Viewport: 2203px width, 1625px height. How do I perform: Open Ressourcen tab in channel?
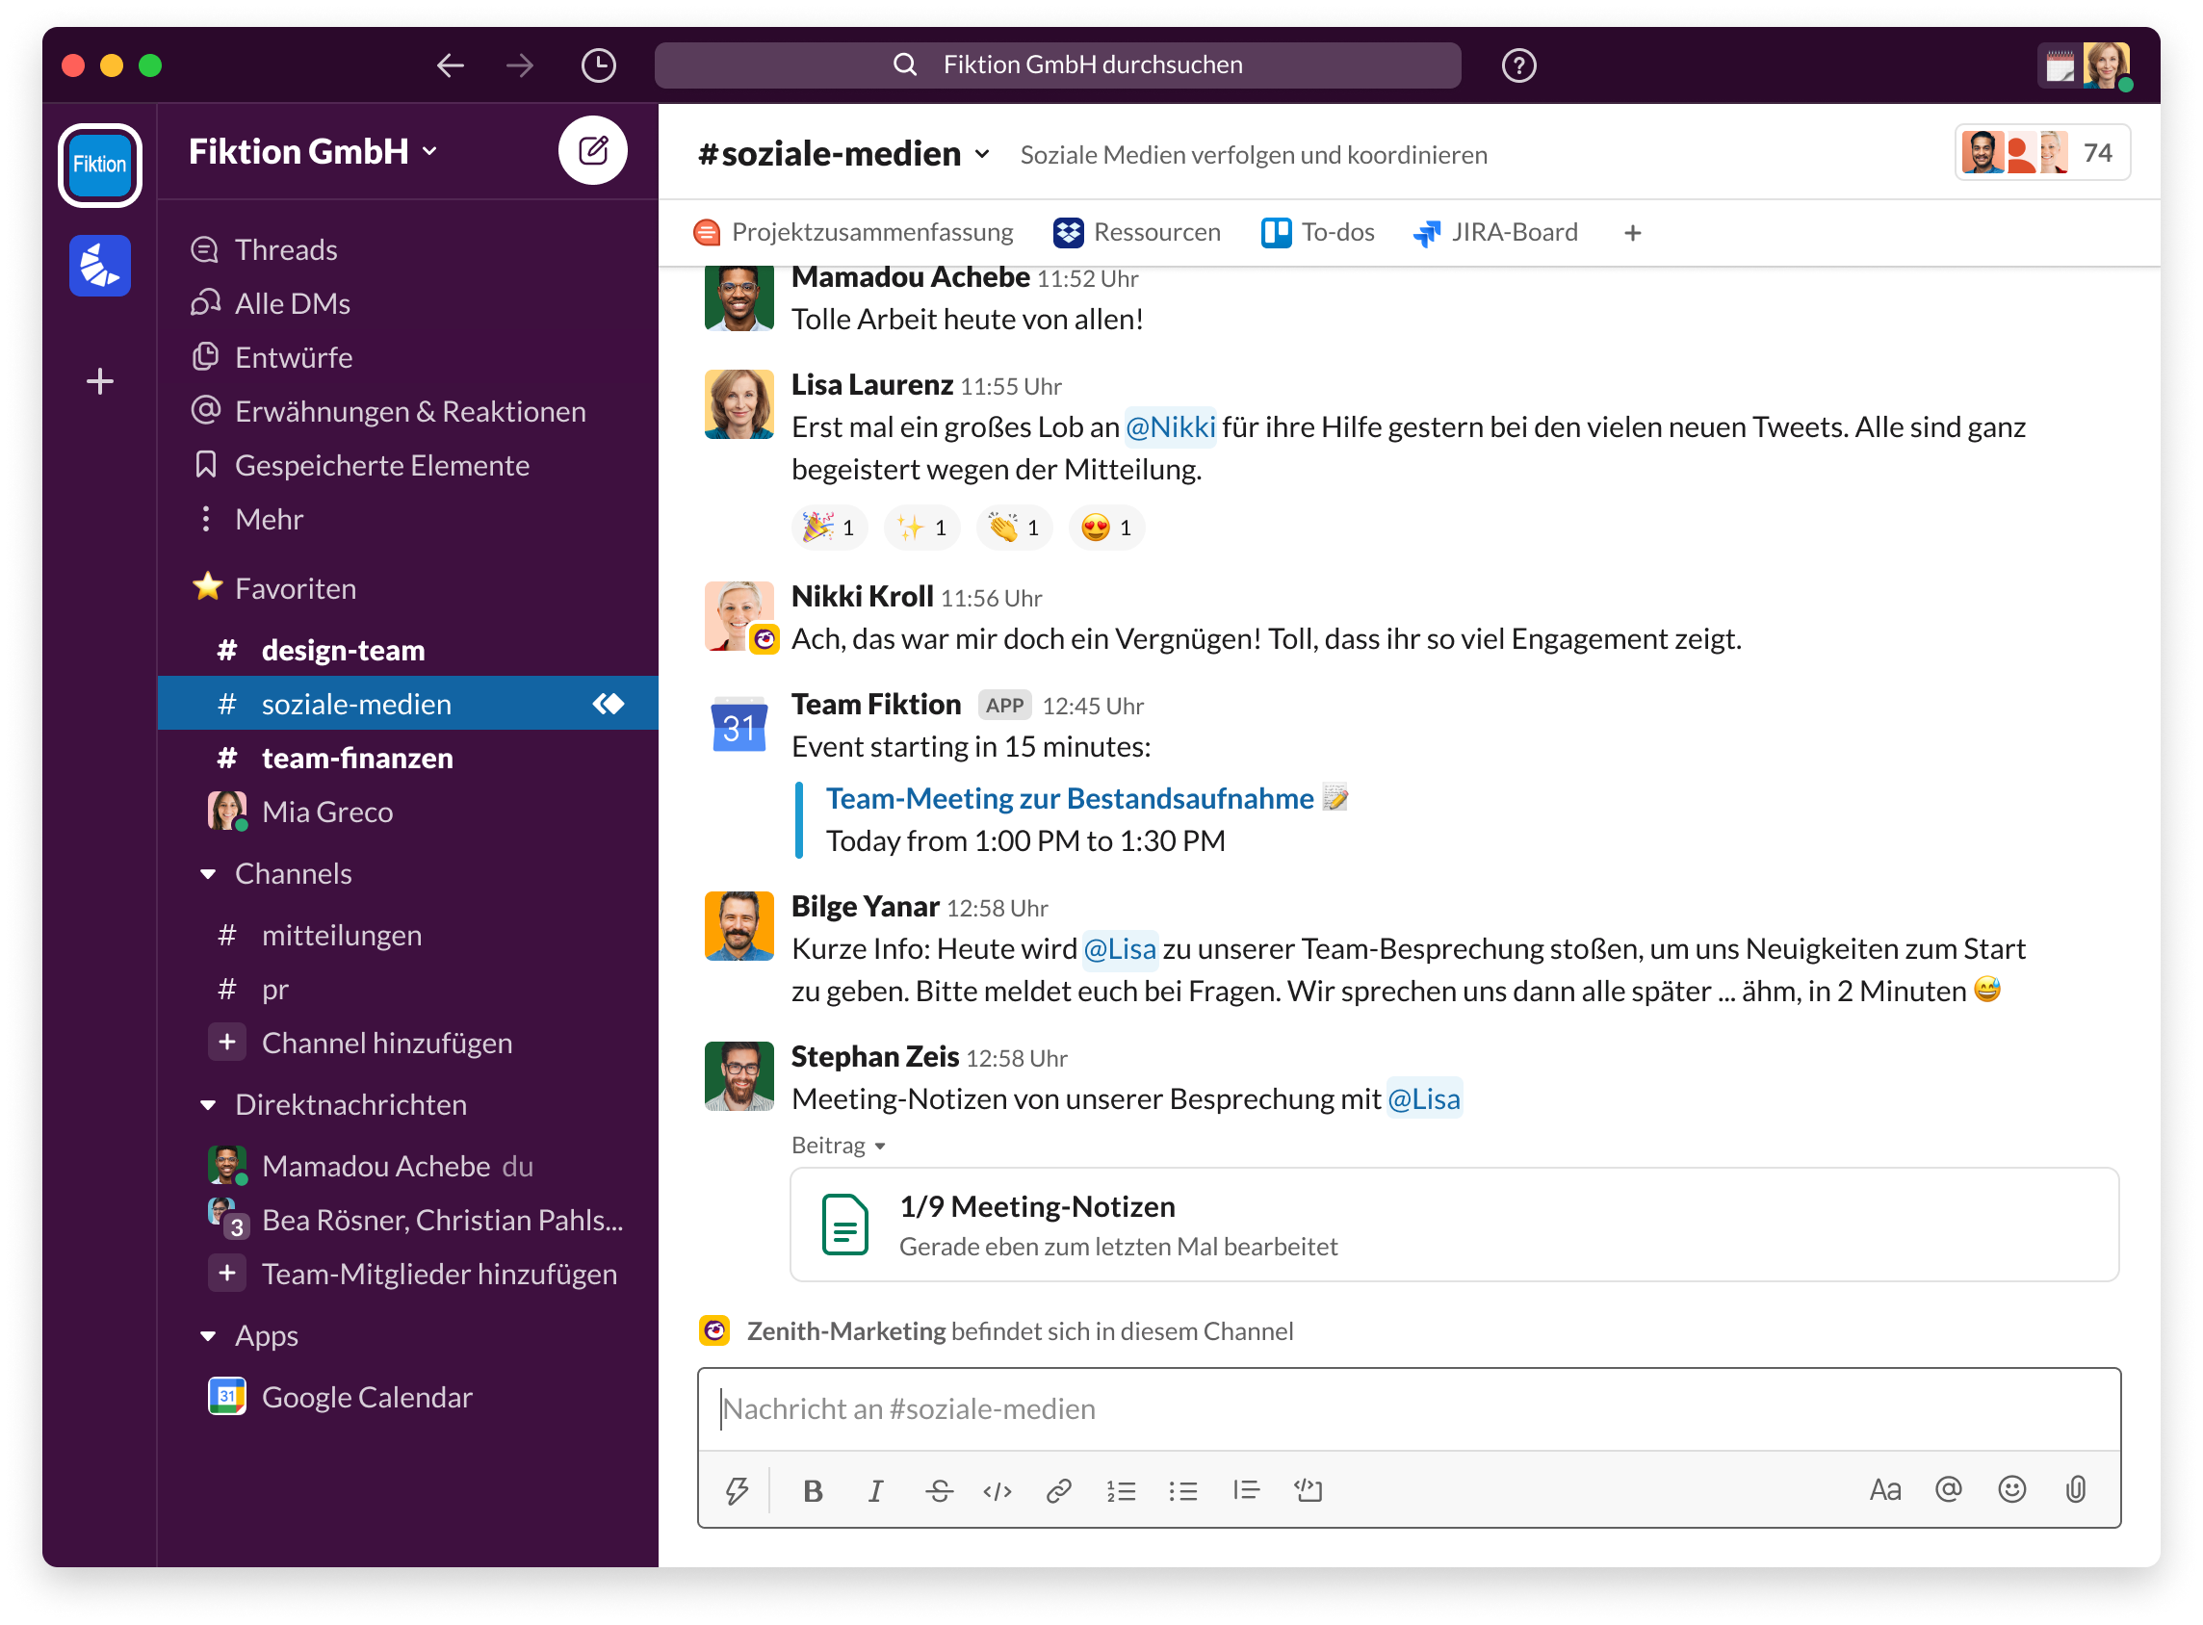[1137, 231]
